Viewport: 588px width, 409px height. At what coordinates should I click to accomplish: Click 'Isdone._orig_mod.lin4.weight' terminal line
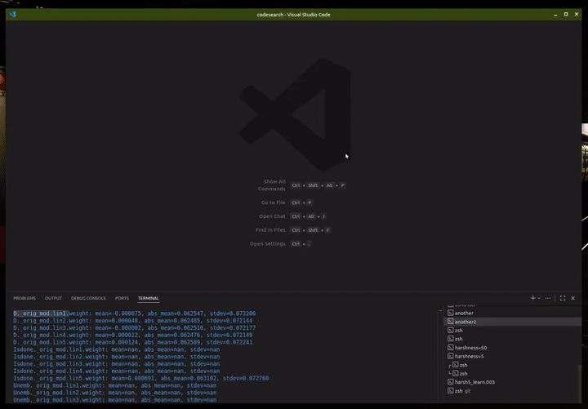[x=117, y=371]
